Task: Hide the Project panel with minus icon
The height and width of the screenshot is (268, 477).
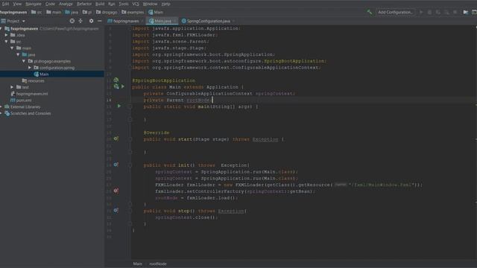Action: tap(99, 21)
